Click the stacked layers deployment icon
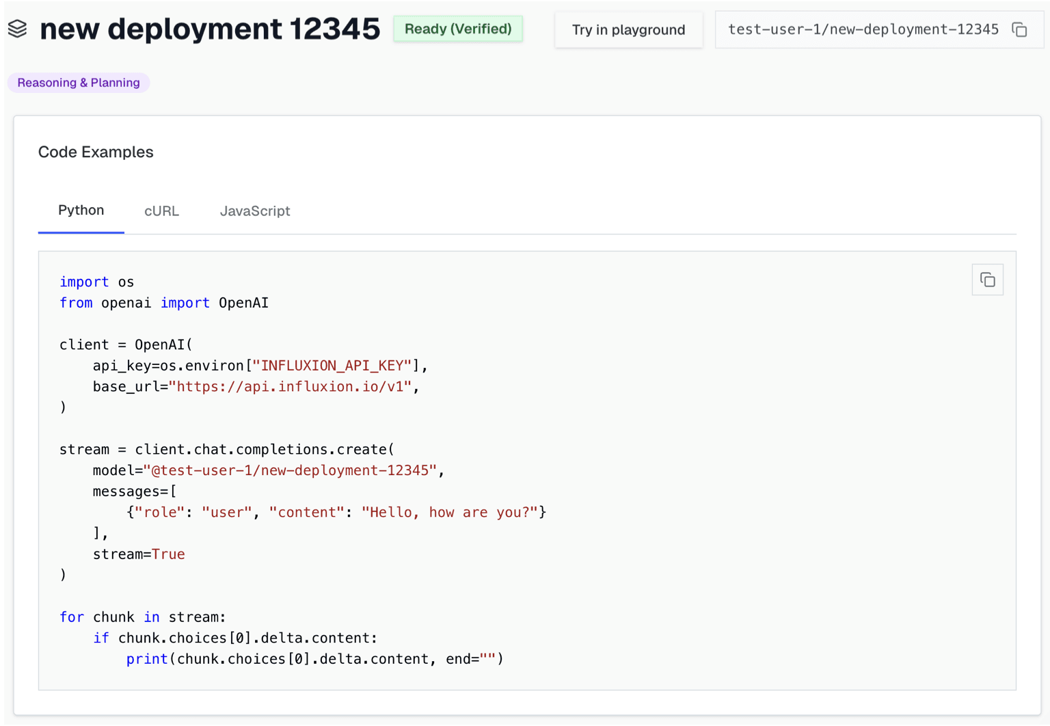The height and width of the screenshot is (726, 1050). pos(17,29)
